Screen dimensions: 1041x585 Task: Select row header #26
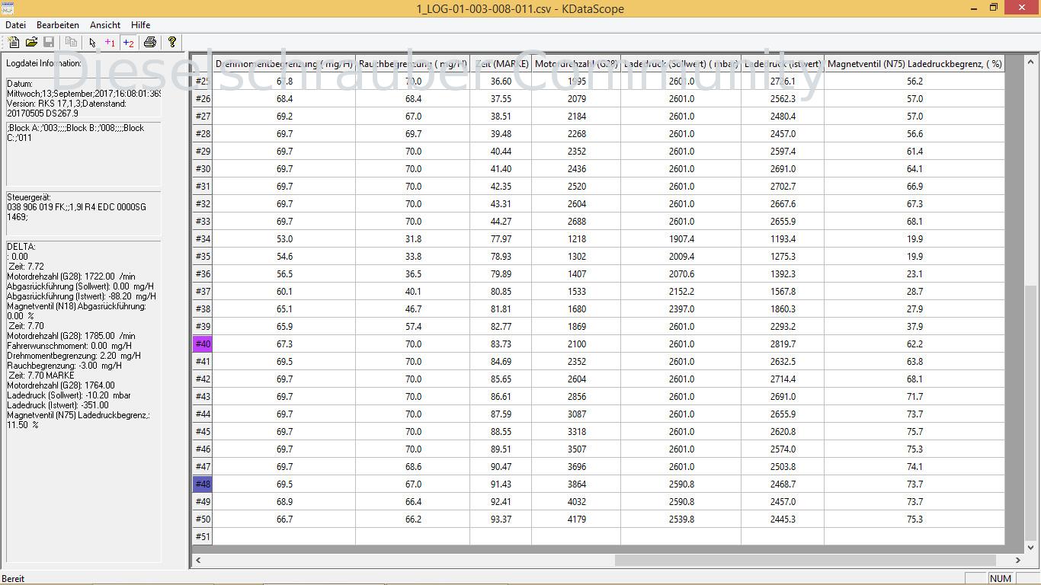point(203,99)
